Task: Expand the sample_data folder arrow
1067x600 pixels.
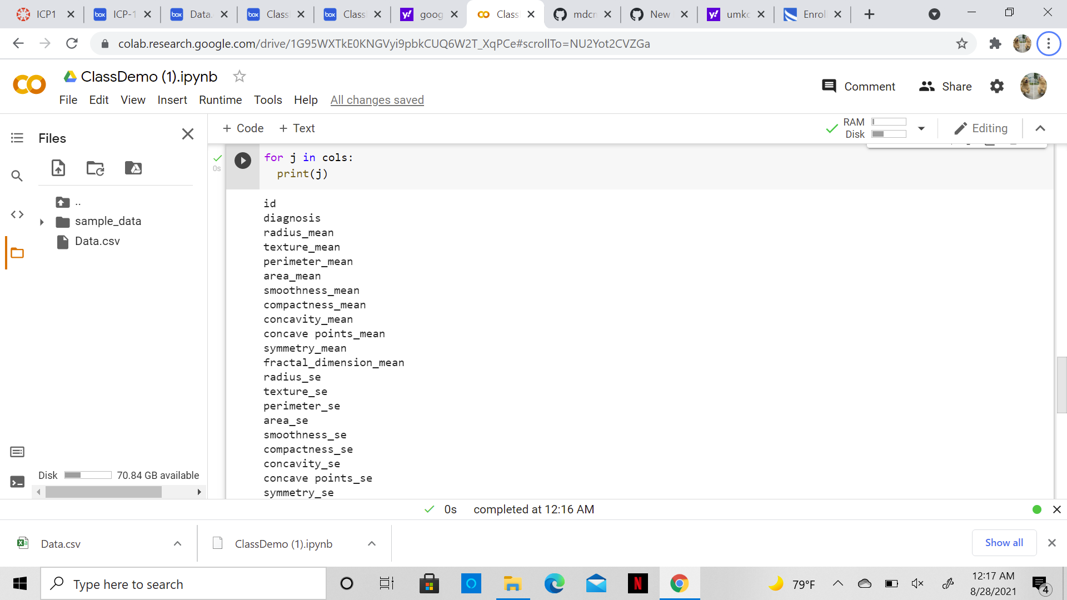Action: coord(42,222)
